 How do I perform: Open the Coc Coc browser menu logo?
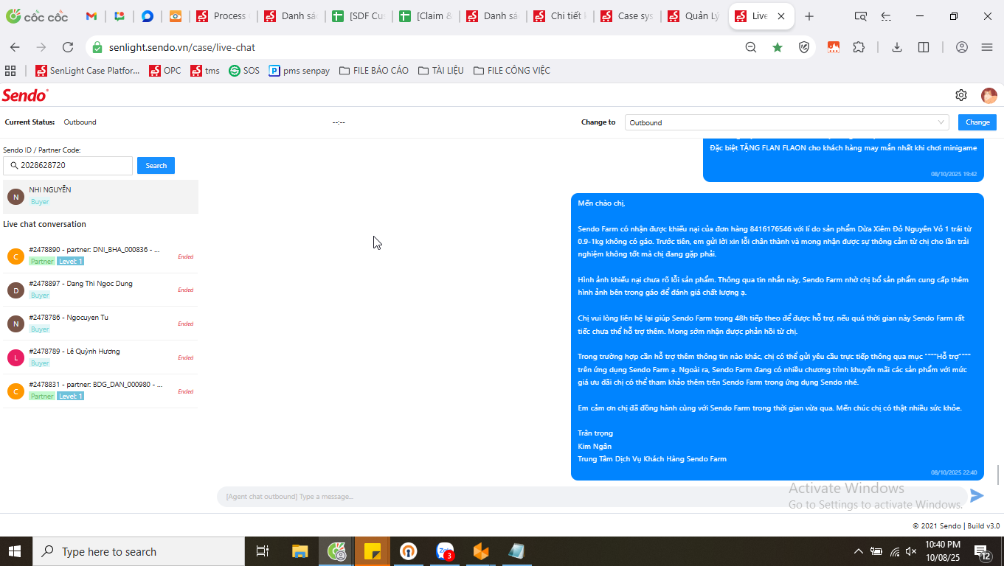coord(37,16)
